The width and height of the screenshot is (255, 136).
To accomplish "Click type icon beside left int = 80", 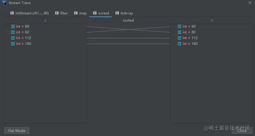I will click(13, 26).
